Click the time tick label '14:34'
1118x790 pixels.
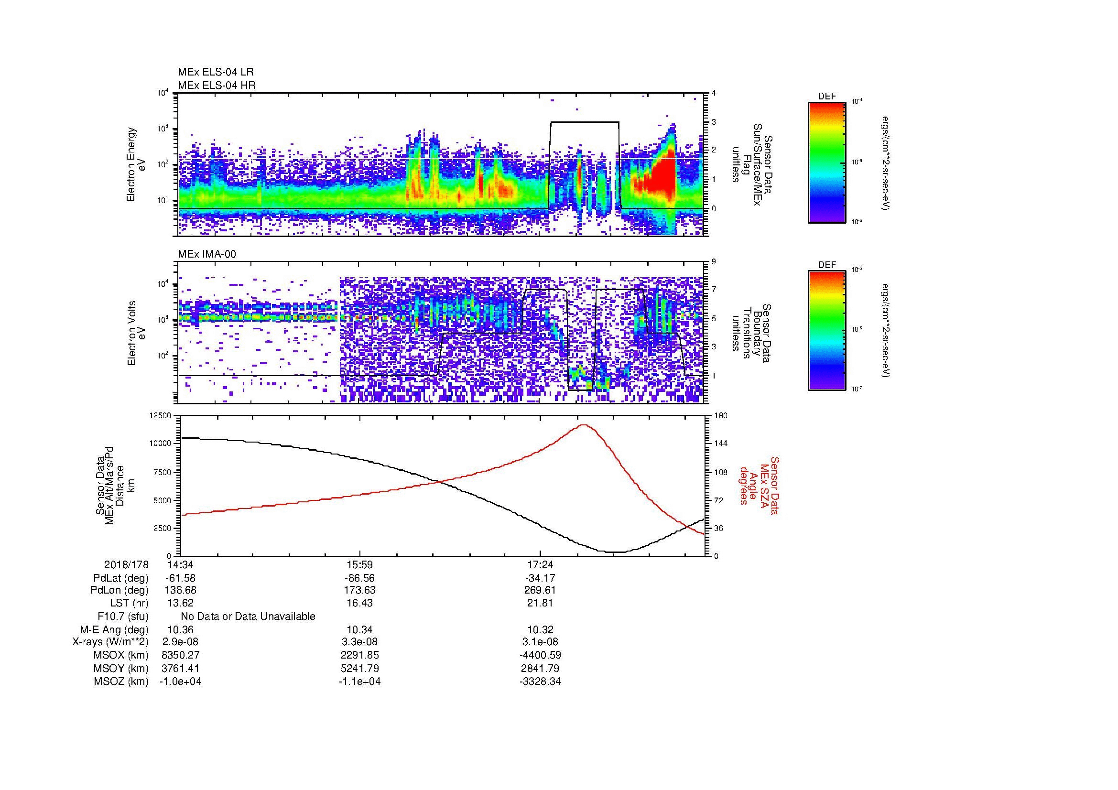[x=180, y=564]
